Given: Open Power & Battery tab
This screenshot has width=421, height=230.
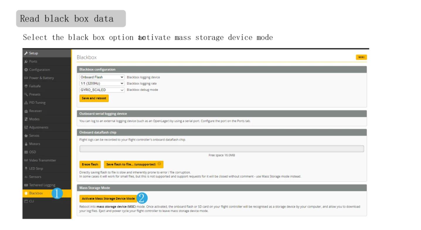Looking at the screenshot, I should tap(47, 78).
